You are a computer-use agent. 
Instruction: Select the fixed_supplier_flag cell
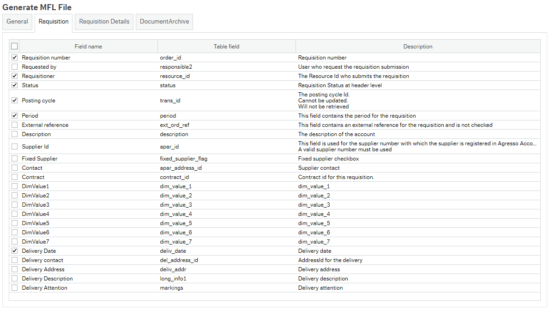click(227, 159)
